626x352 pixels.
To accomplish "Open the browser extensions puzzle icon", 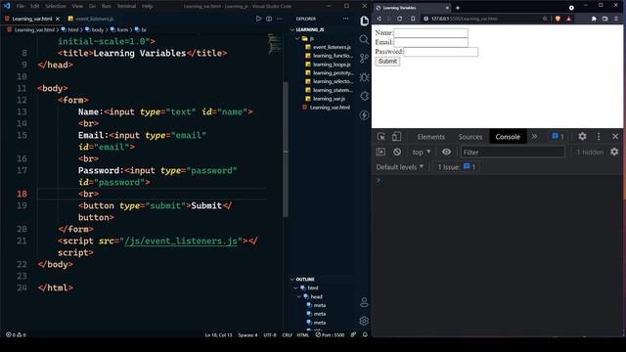I will click(x=594, y=19).
